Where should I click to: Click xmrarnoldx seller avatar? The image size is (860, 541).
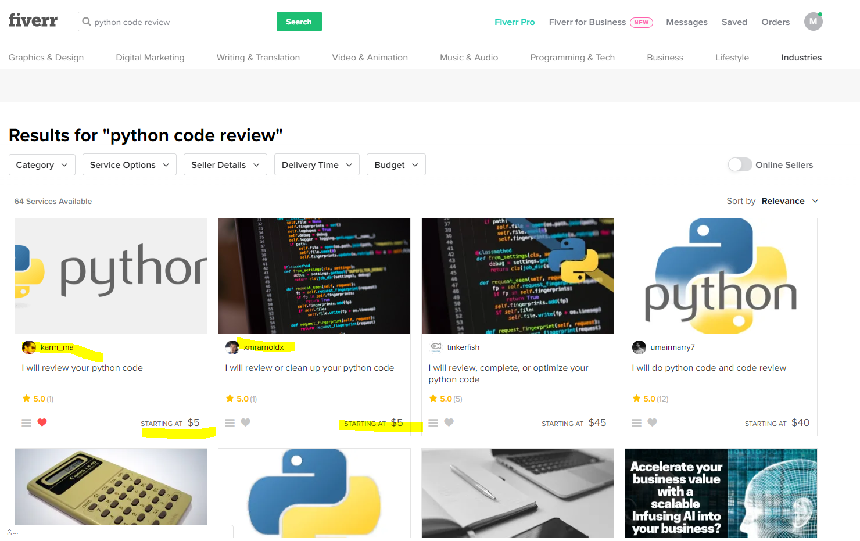point(232,347)
